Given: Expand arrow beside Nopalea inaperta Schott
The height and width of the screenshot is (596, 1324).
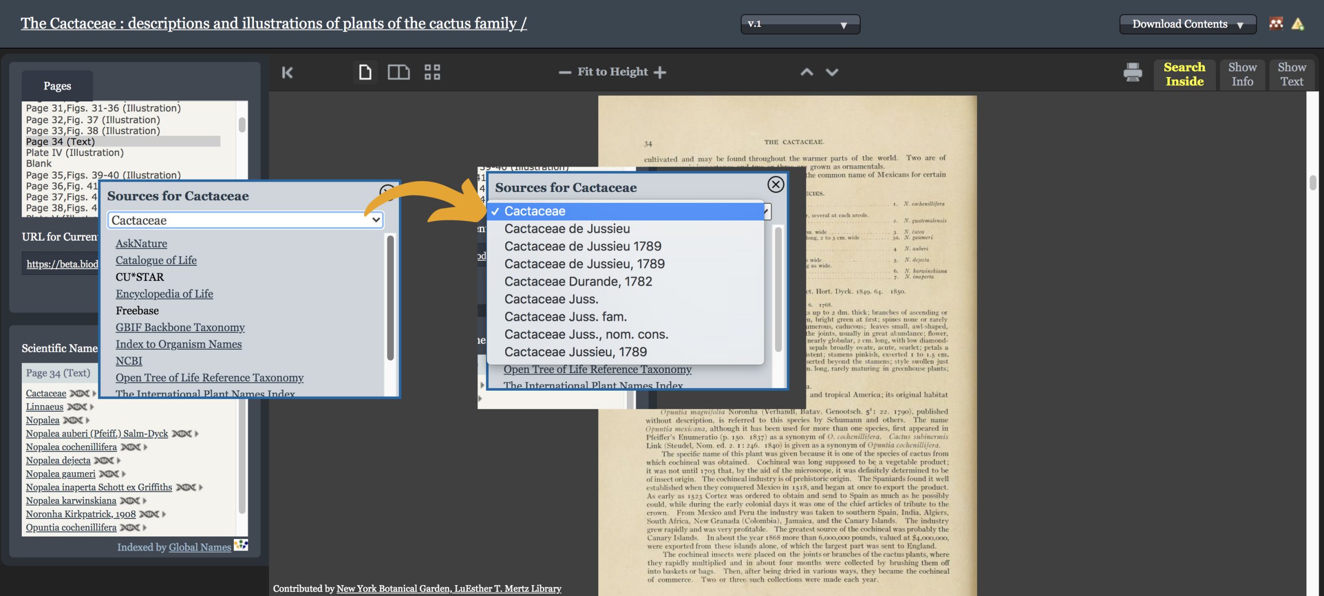Looking at the screenshot, I should pyautogui.click(x=201, y=487).
